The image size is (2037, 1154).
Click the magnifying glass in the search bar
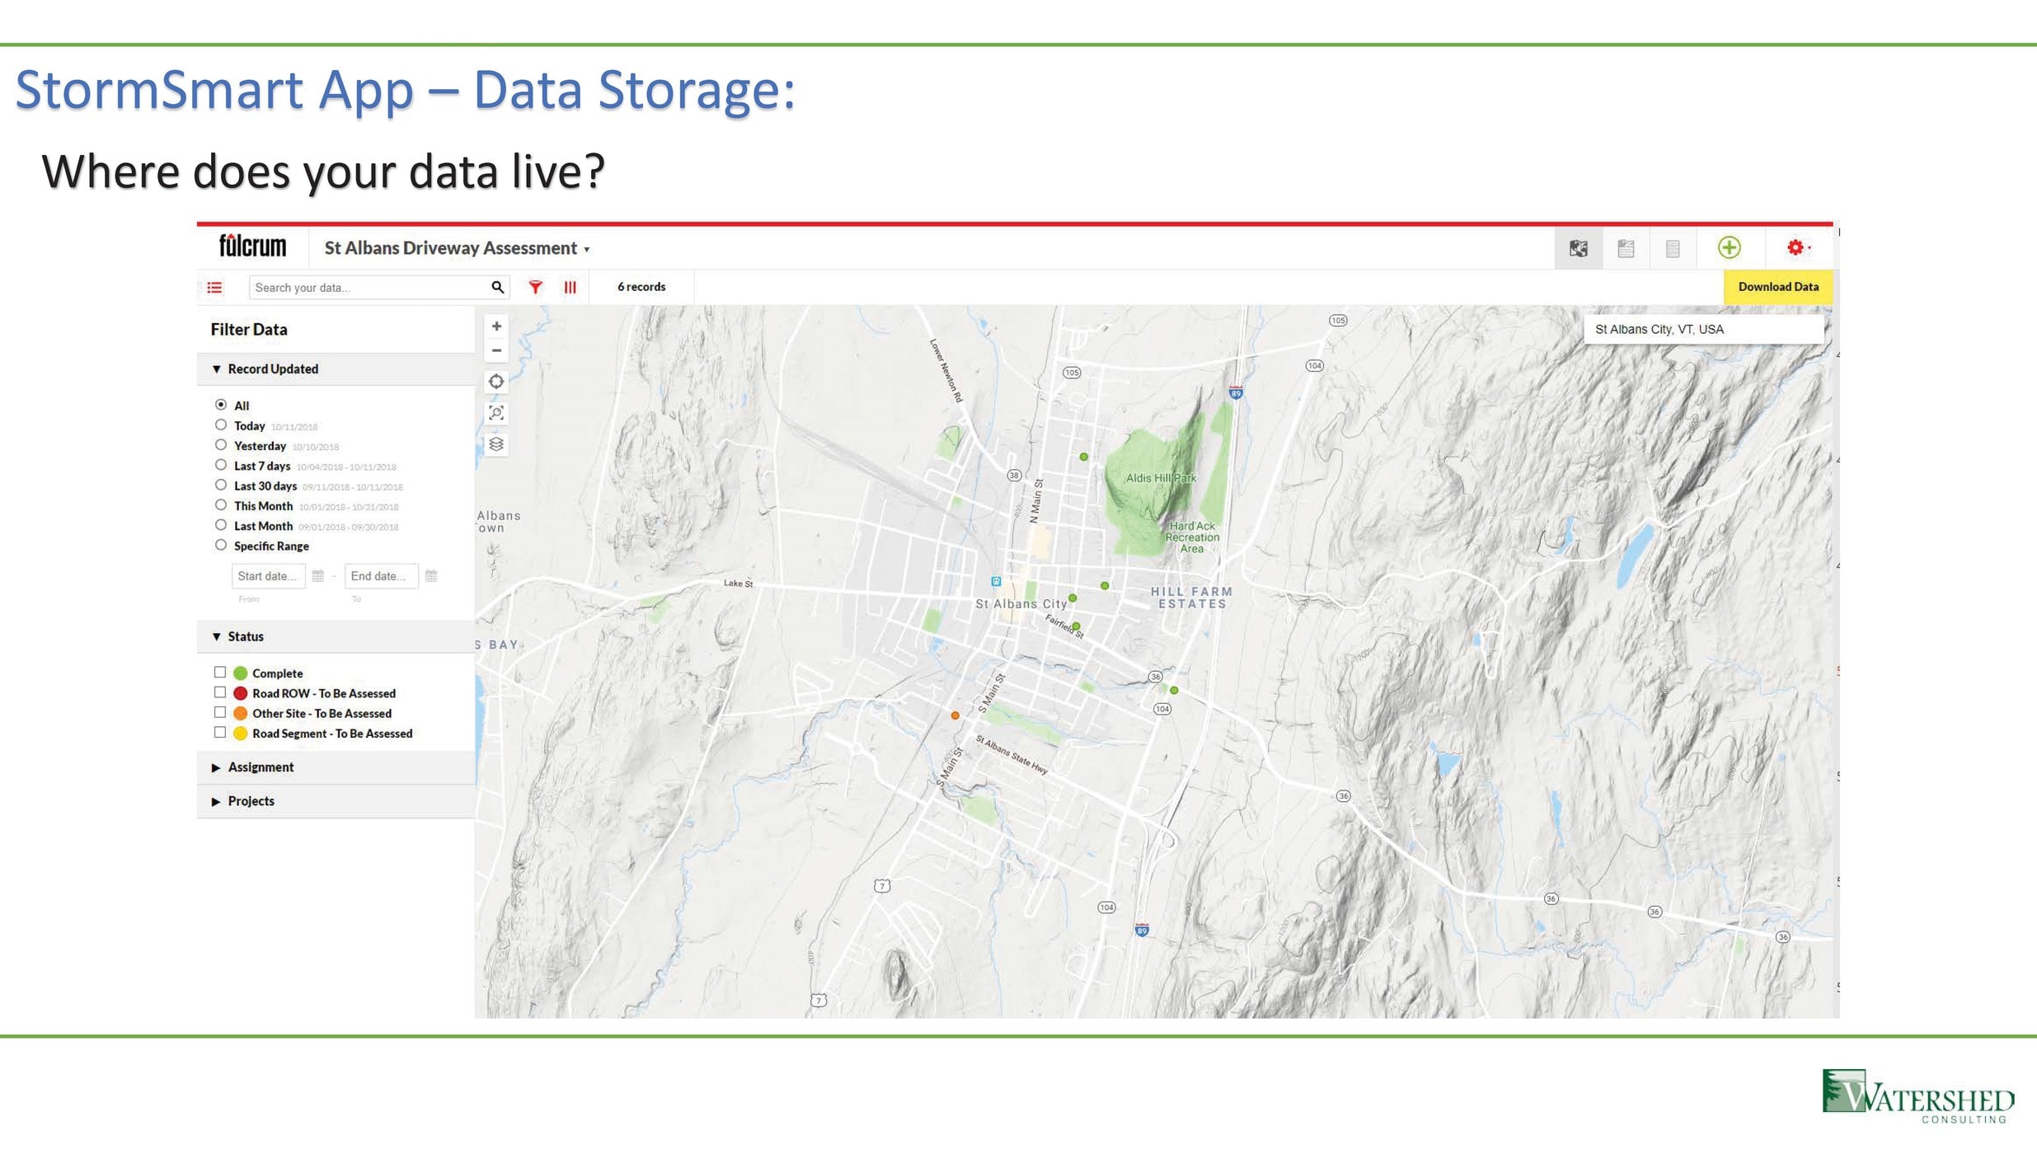tap(497, 287)
